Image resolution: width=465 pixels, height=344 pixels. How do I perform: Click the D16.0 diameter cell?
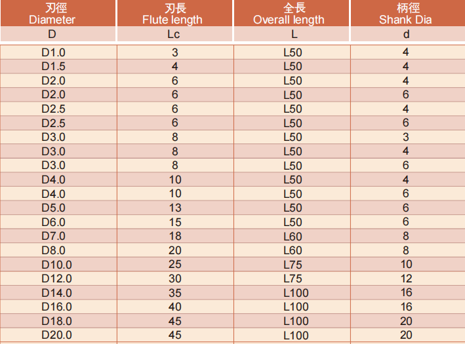pyautogui.click(x=56, y=307)
